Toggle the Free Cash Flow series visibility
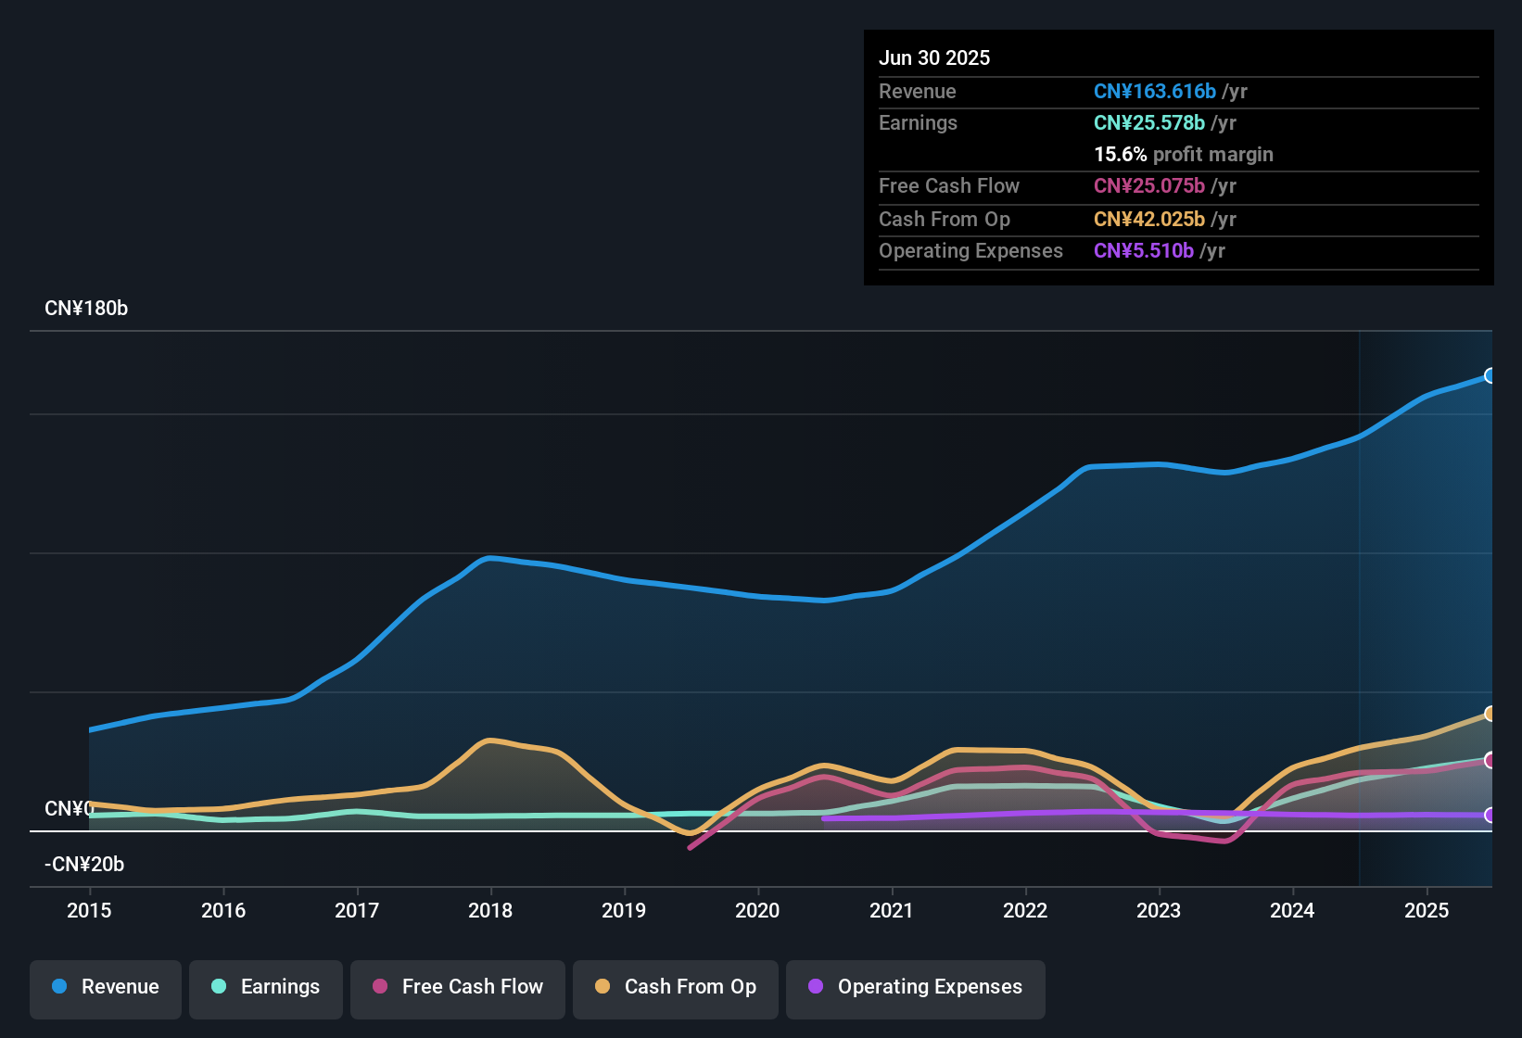 457,987
